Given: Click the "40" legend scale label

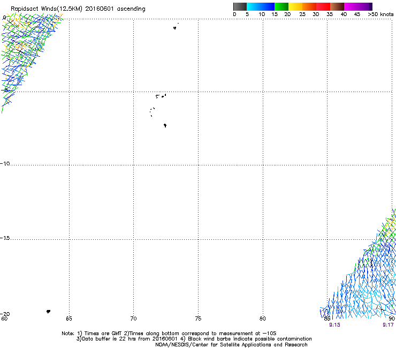Looking at the screenshot, I should click(344, 14).
